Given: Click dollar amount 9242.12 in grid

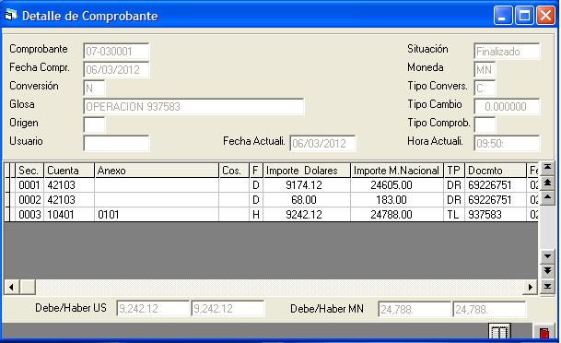Looking at the screenshot, I should 307,215.
